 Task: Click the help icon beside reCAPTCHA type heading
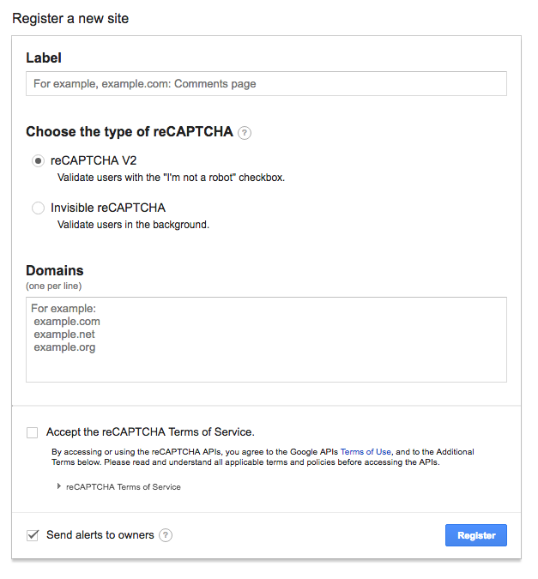tap(245, 133)
